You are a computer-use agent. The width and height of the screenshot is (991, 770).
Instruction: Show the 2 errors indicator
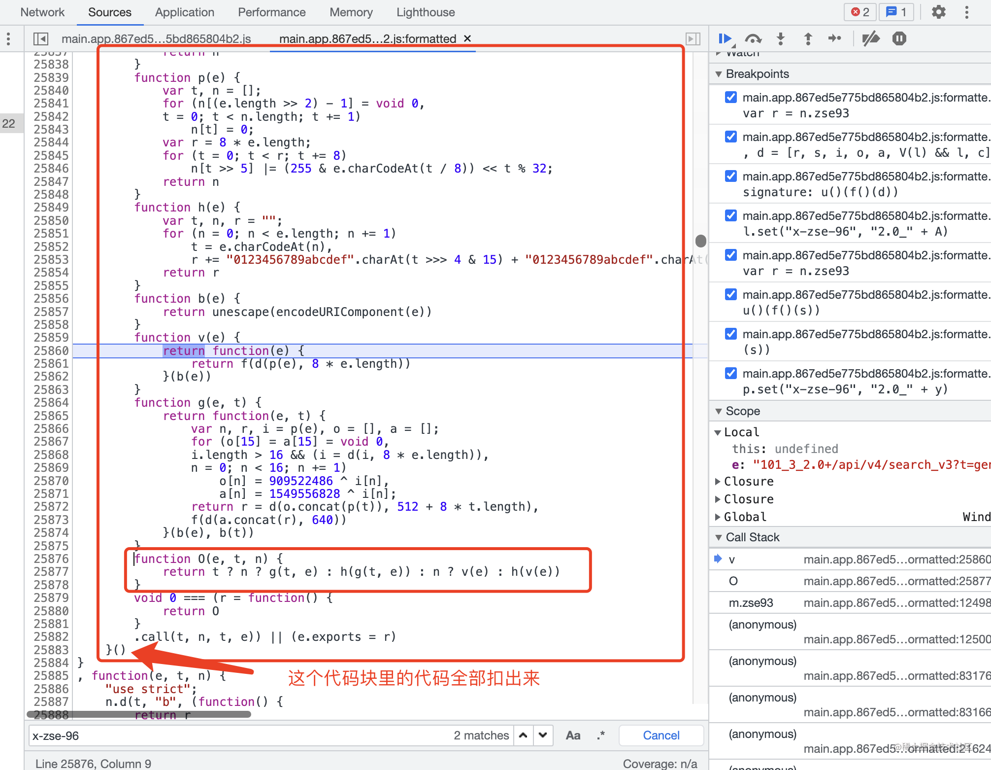tap(860, 12)
